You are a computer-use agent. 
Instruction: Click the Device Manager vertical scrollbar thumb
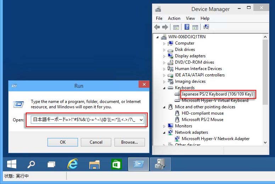[265, 72]
